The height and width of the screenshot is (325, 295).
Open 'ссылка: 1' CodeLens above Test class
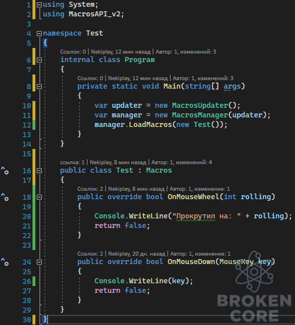pyautogui.click(x=72, y=162)
